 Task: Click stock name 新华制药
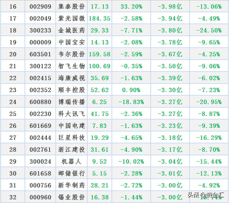tap(71, 185)
